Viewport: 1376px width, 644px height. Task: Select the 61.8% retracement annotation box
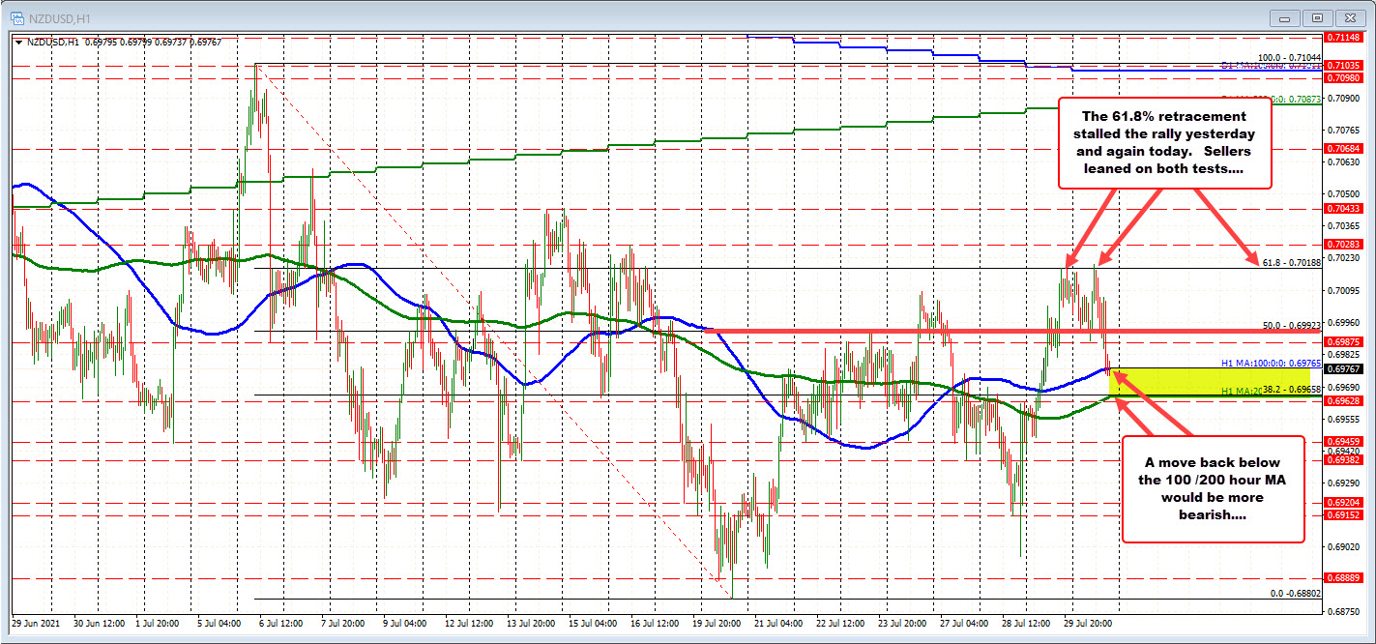coord(1162,142)
